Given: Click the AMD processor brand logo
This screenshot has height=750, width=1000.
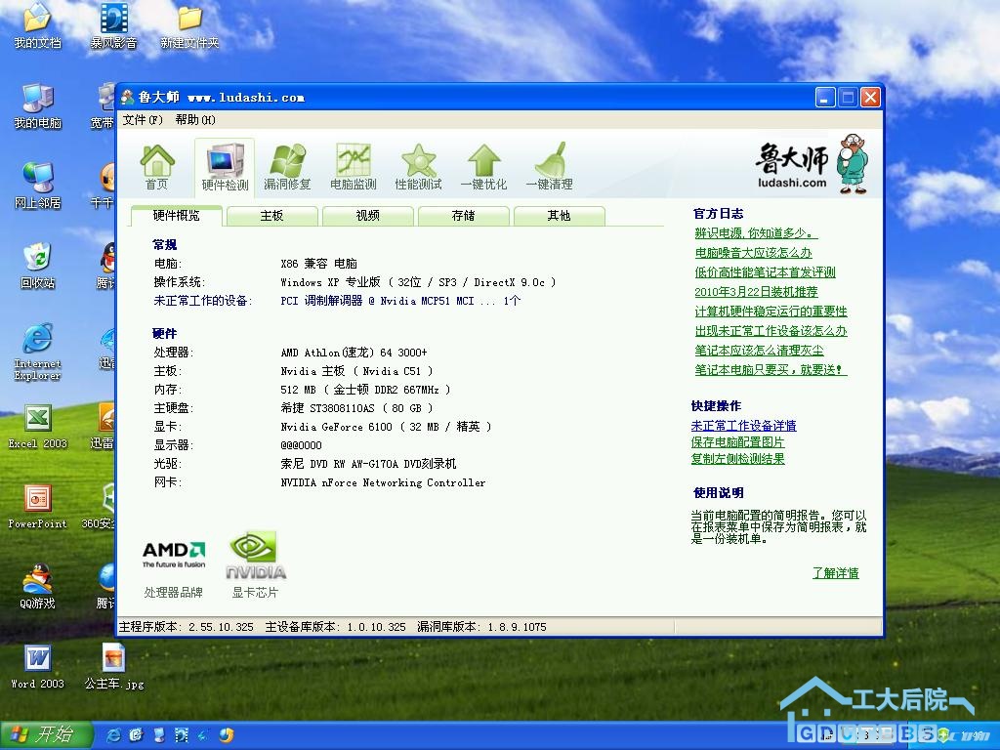Looking at the screenshot, I should pos(174,554).
